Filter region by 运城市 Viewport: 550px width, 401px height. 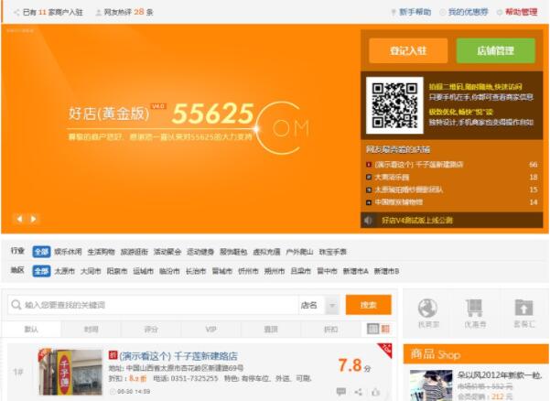(x=143, y=271)
